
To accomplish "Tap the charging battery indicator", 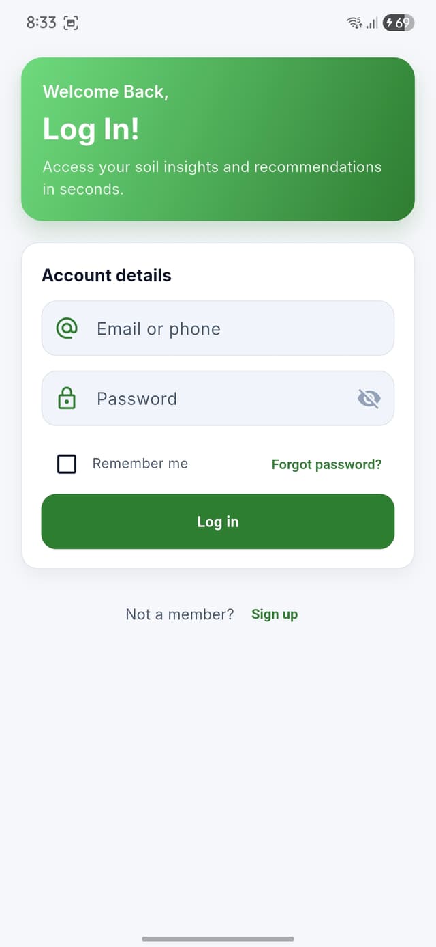I will [x=399, y=23].
